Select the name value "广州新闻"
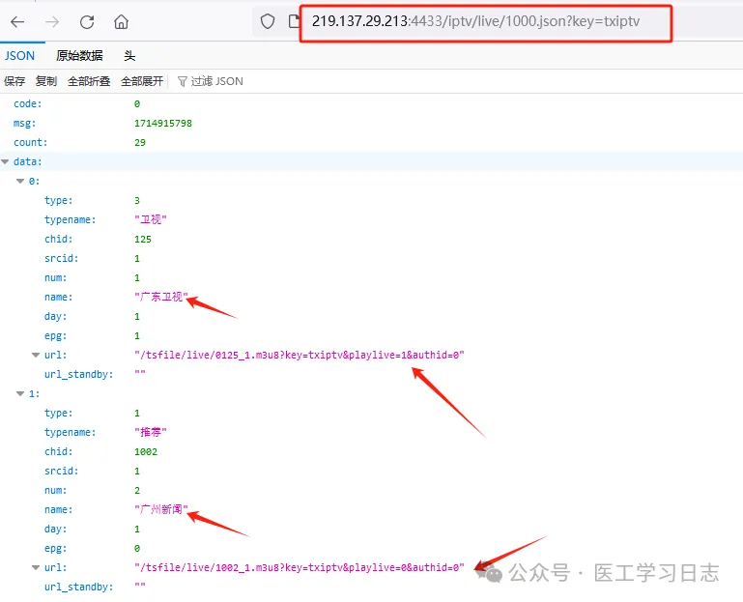Screen dimensions: 743x602 [x=161, y=509]
